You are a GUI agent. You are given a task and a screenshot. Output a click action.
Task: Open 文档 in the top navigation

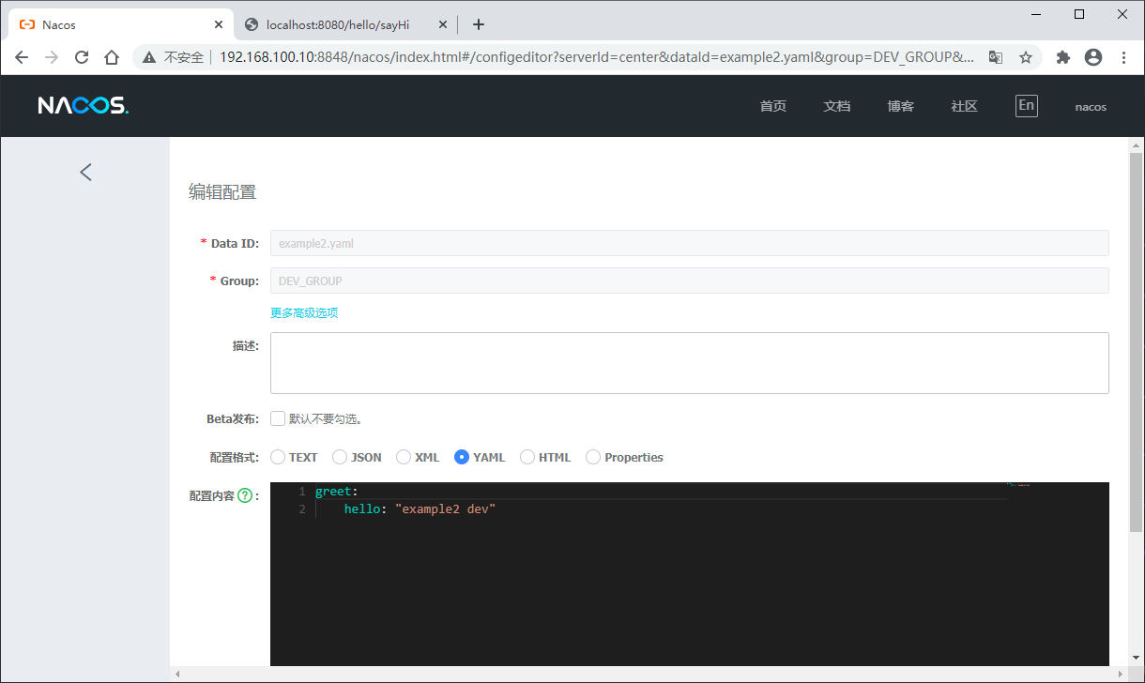[x=837, y=106]
